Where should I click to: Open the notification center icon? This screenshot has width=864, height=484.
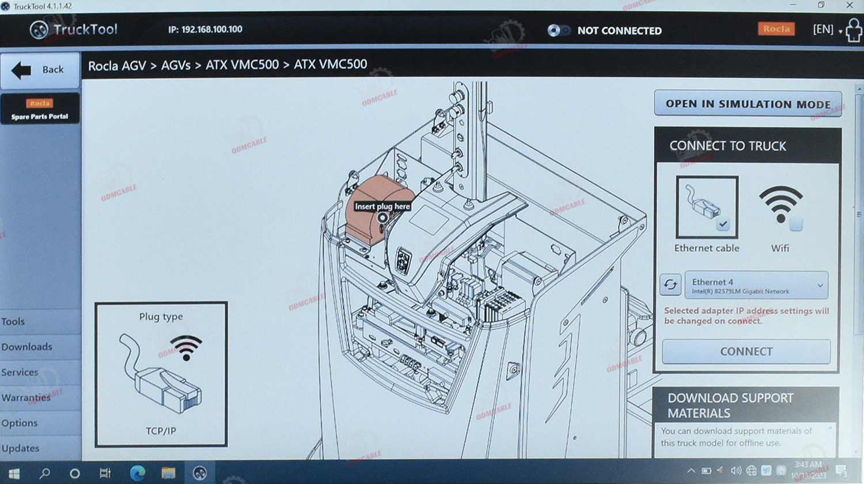(x=842, y=471)
